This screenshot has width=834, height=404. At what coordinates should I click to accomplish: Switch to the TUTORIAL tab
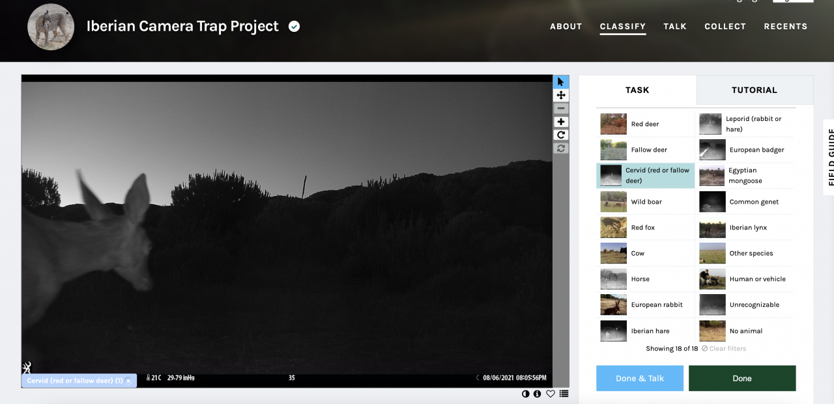755,90
